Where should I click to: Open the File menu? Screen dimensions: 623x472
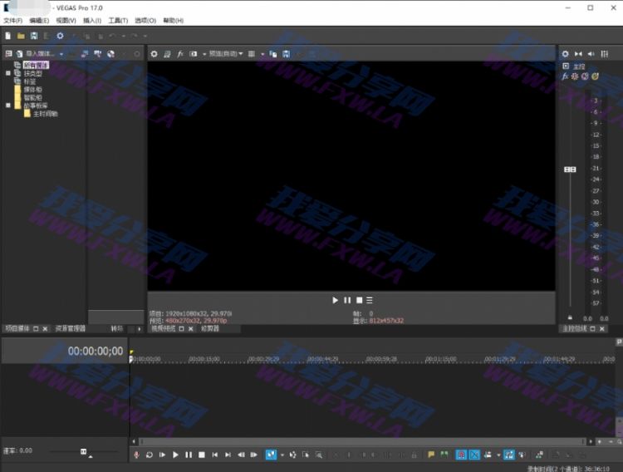[12, 20]
